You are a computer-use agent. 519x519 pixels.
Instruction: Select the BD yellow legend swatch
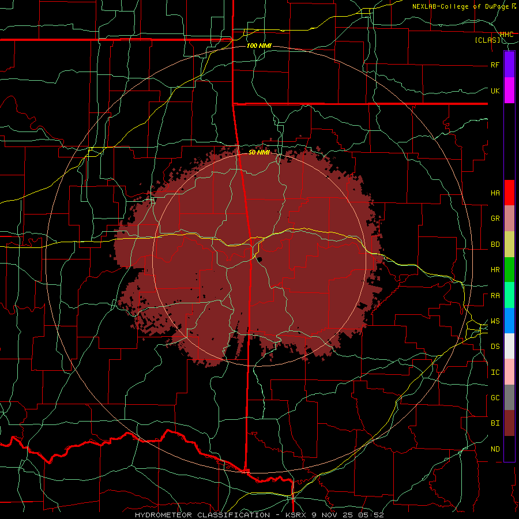(509, 244)
